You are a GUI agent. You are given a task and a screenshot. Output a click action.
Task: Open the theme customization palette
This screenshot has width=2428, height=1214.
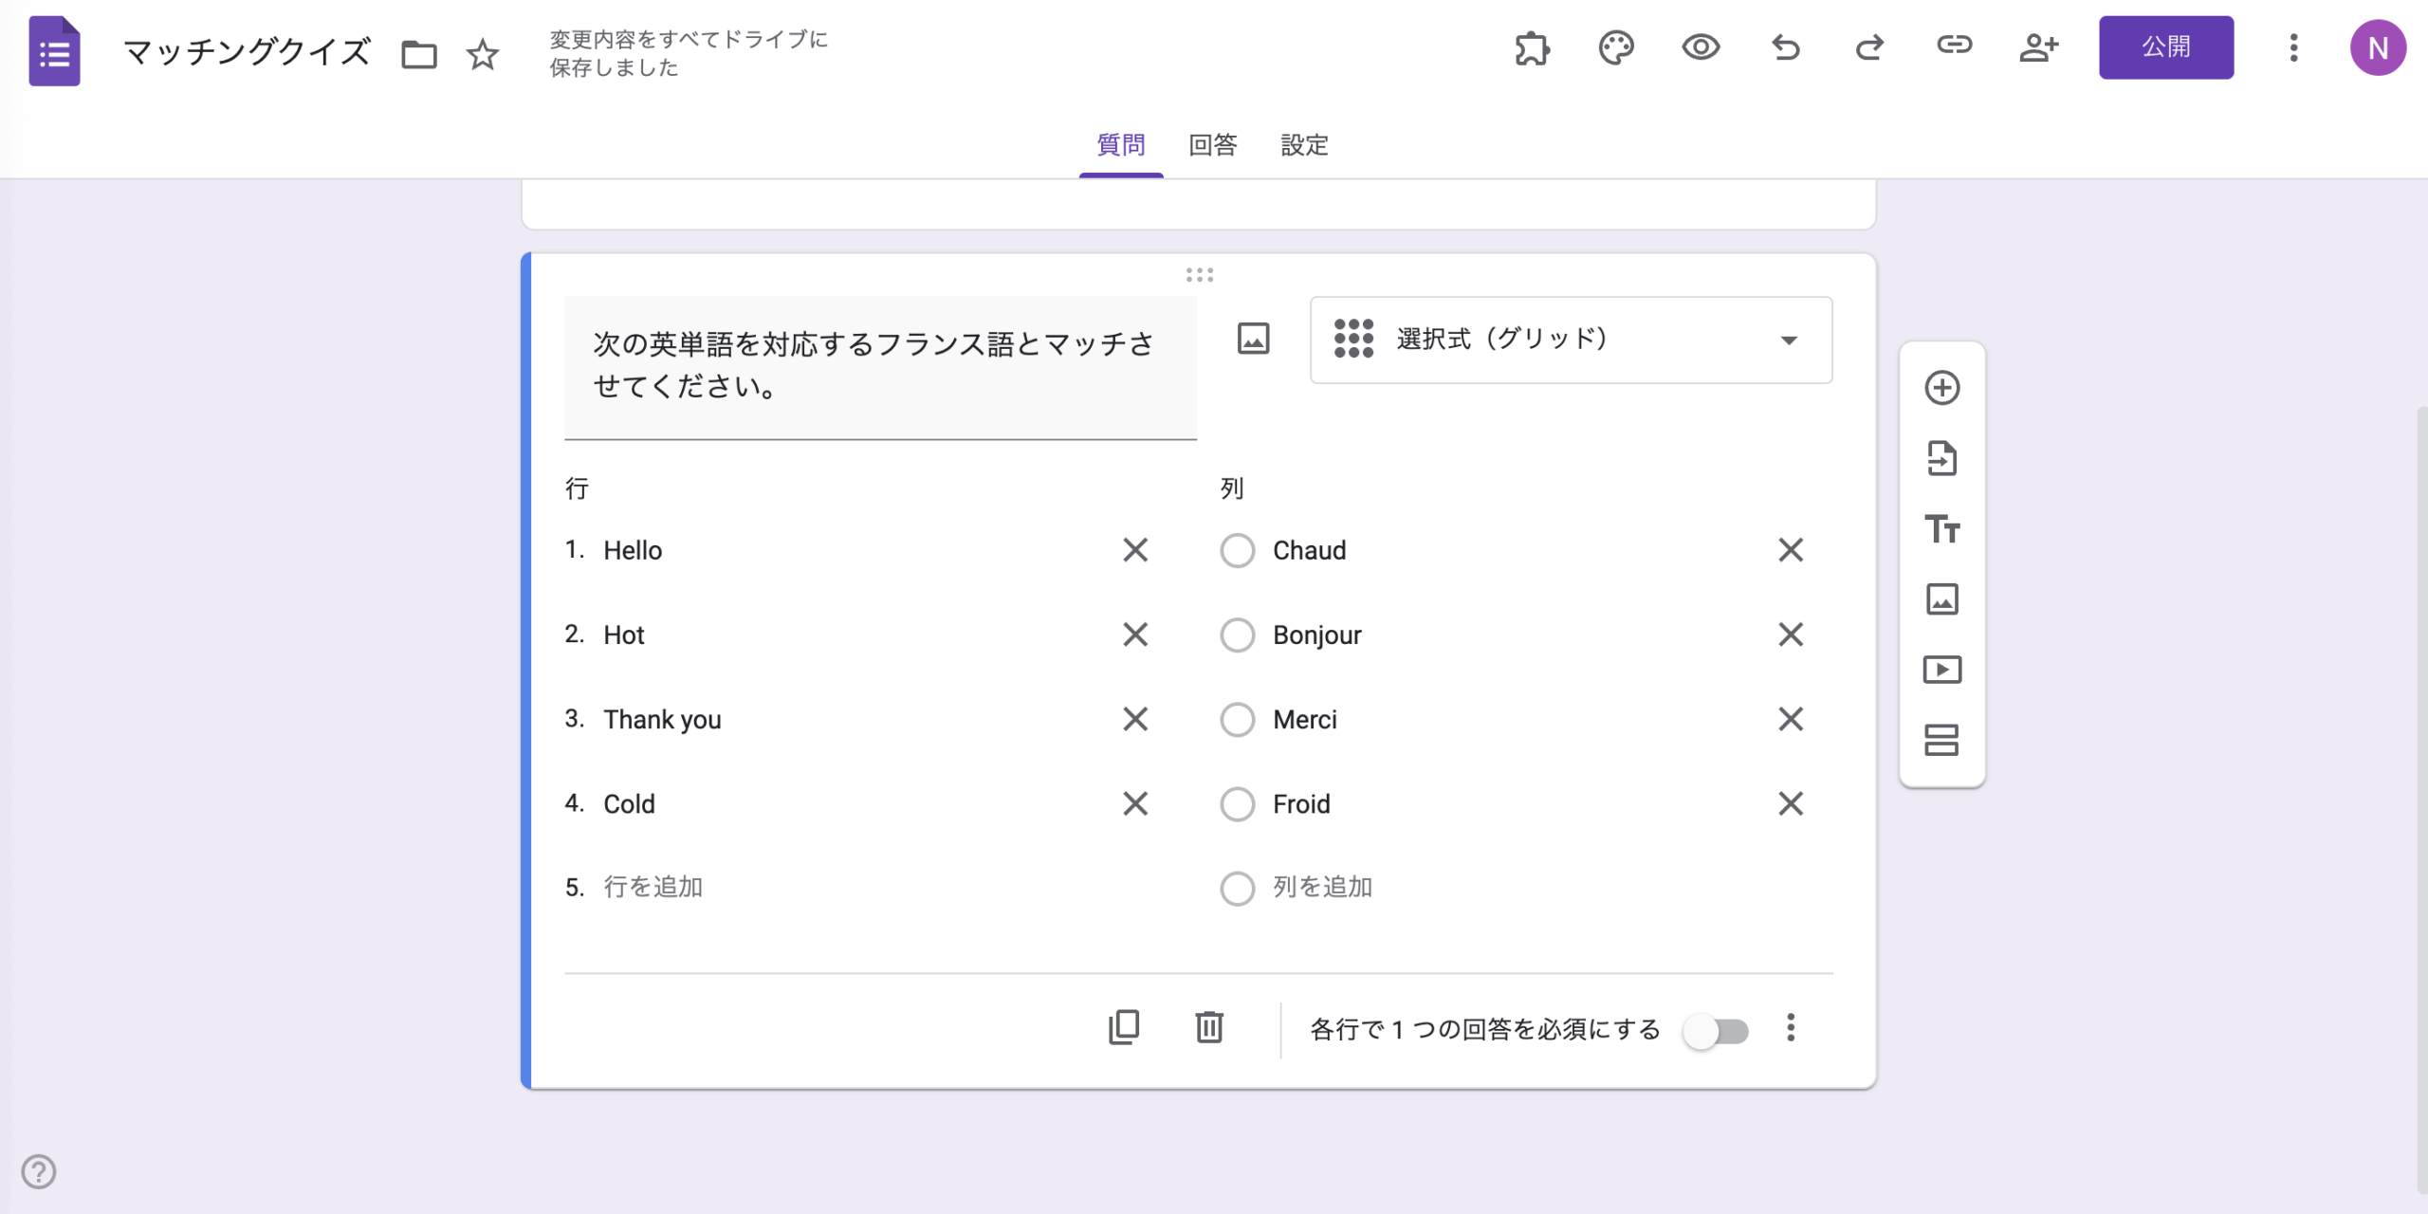tap(1615, 47)
